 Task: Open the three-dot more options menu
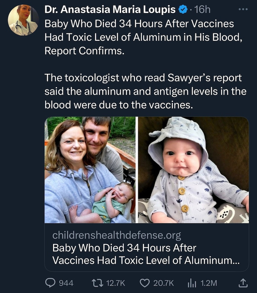243,9
